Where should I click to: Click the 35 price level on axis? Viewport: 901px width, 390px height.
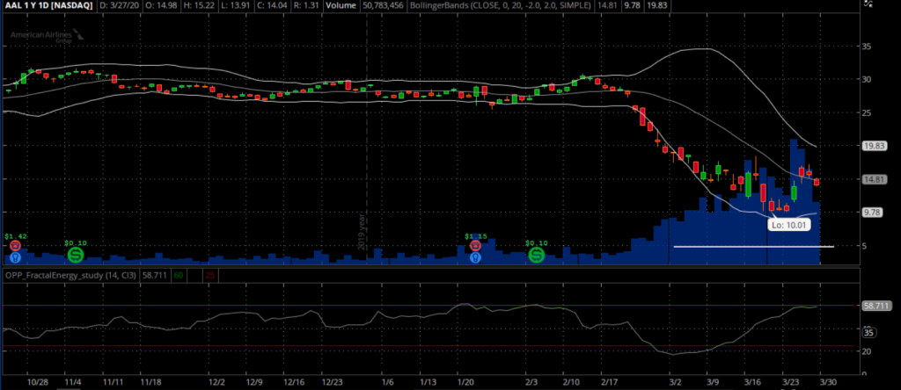(x=868, y=47)
